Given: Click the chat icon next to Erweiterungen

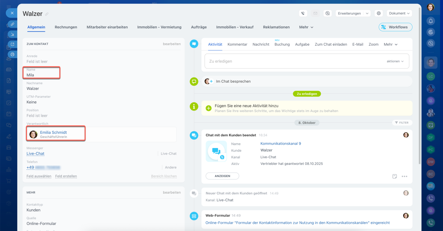Looking at the screenshot, I should point(327,13).
